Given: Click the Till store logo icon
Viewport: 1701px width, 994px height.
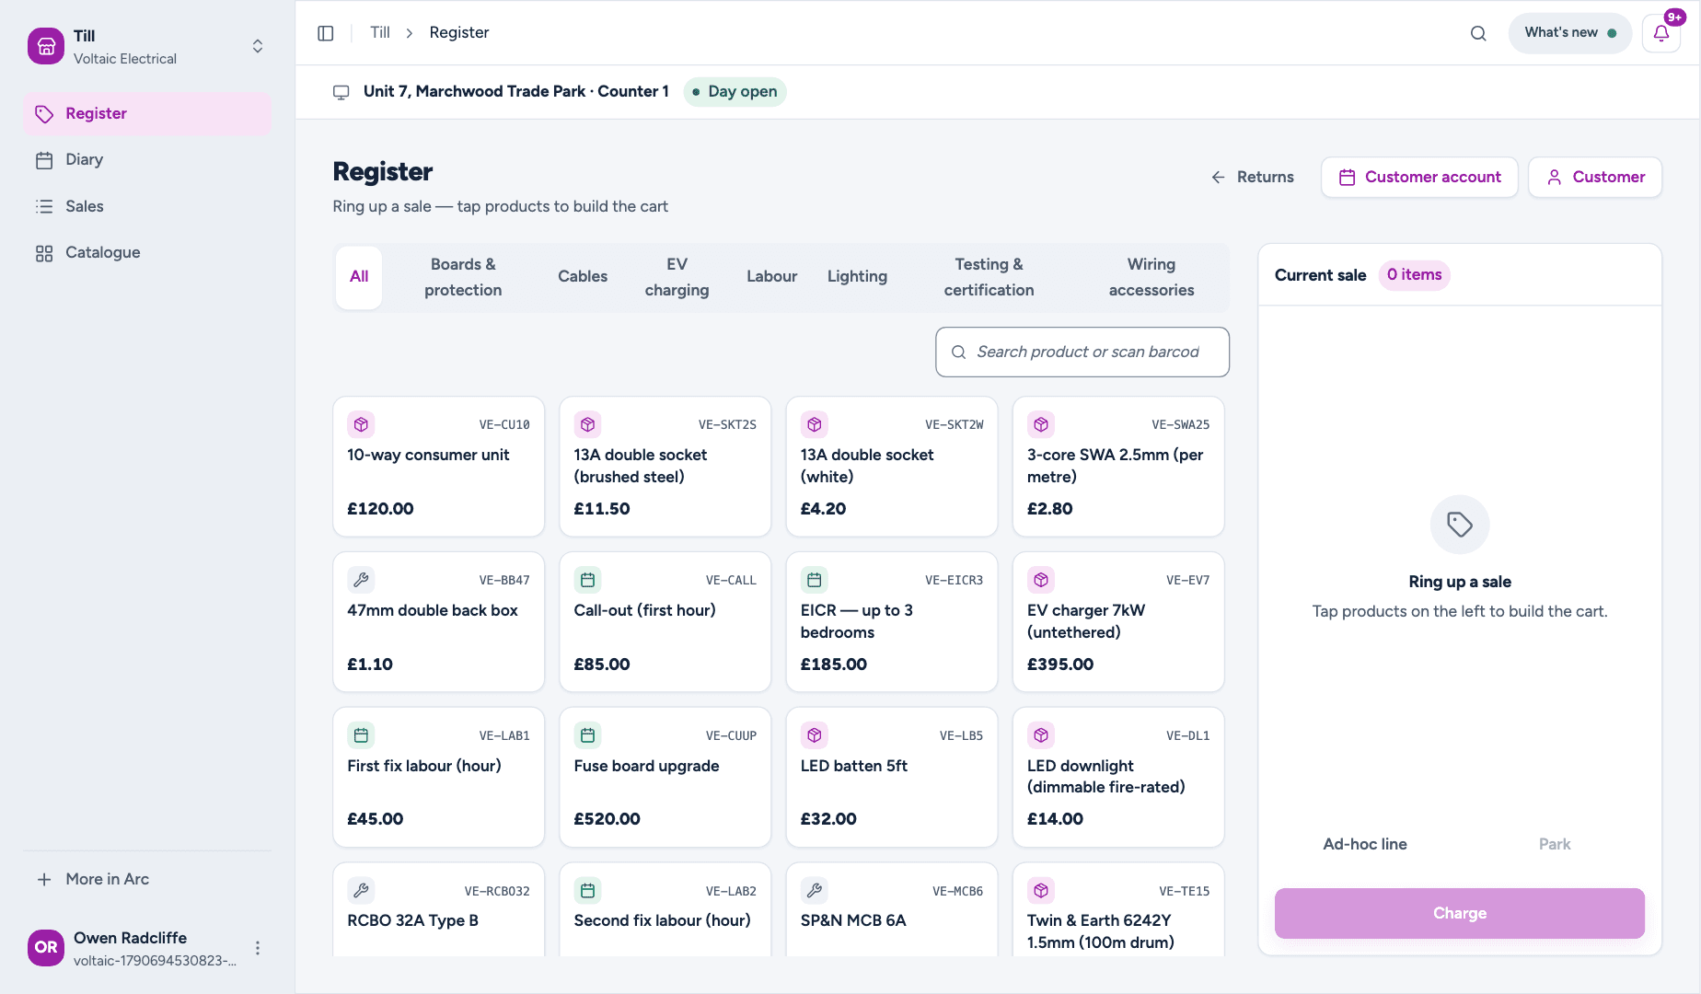Looking at the screenshot, I should tap(46, 46).
